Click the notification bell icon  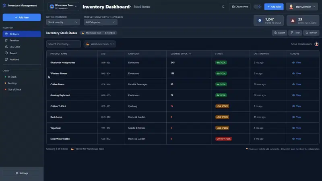point(223,6)
